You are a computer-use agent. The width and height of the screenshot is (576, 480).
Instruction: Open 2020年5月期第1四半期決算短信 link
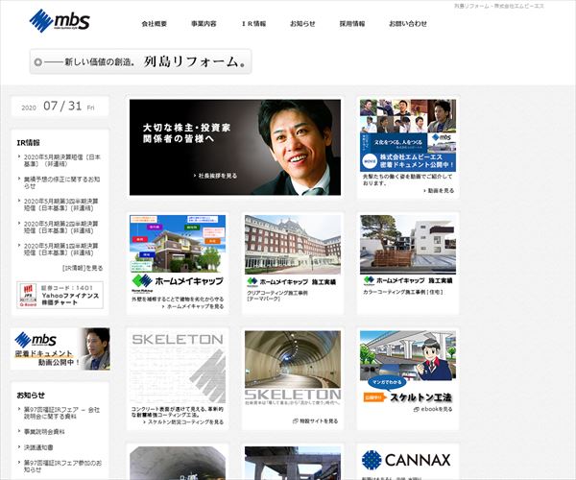click(61, 249)
